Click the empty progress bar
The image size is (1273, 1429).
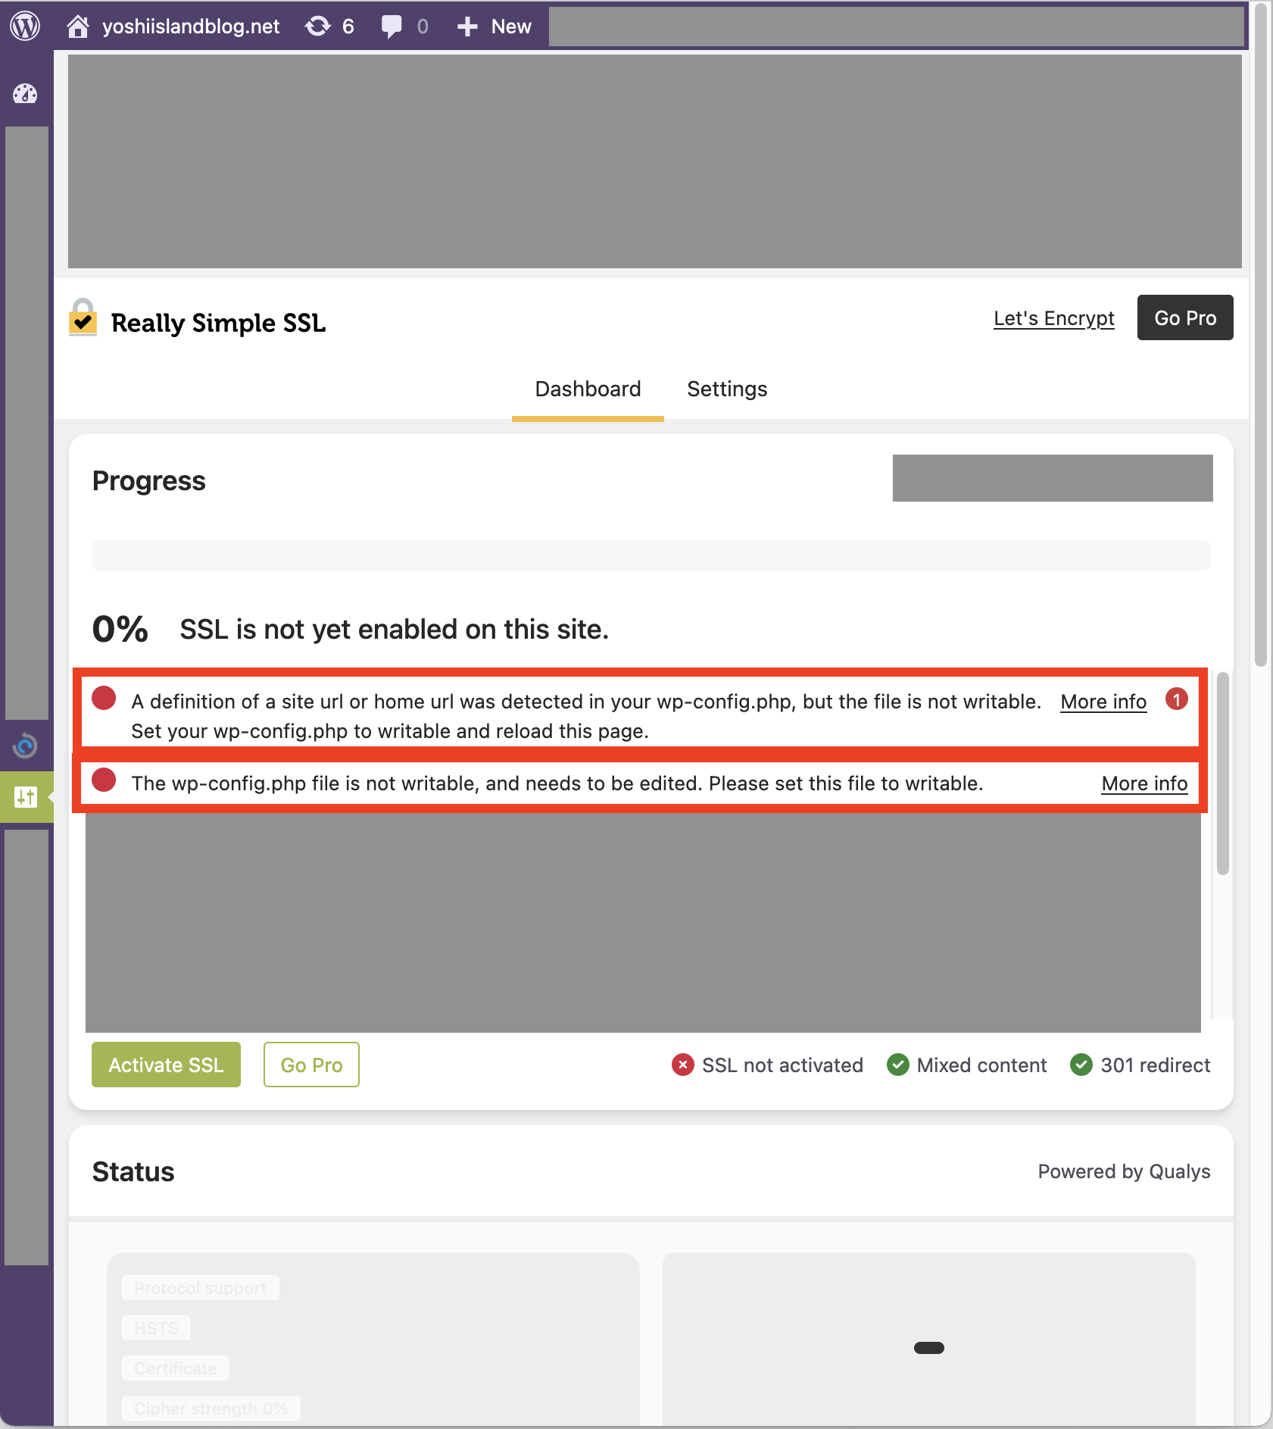[x=651, y=555]
